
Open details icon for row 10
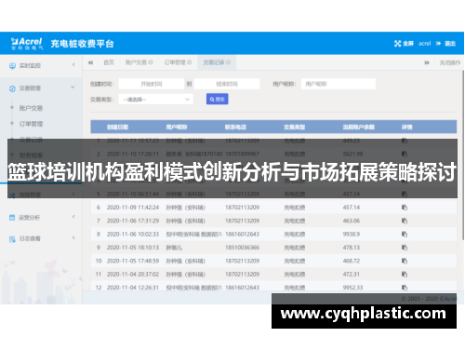pos(405,261)
